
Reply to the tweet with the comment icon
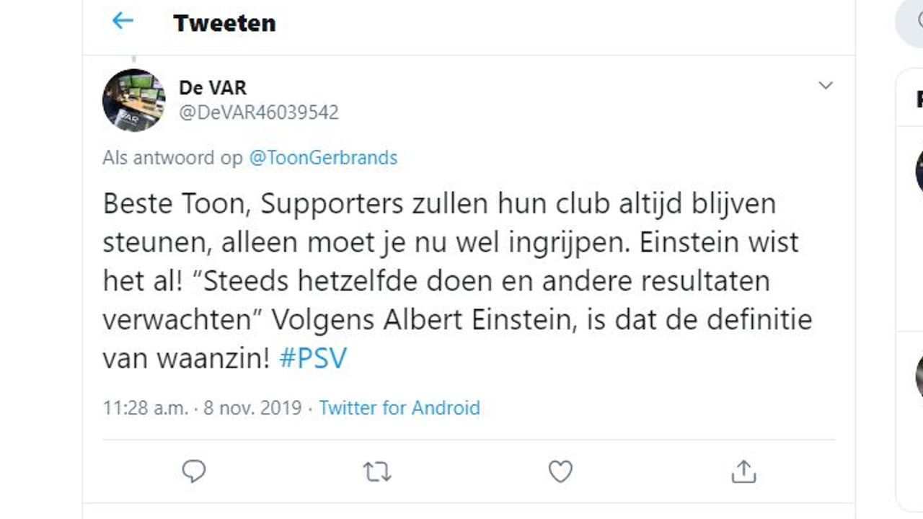click(x=194, y=471)
